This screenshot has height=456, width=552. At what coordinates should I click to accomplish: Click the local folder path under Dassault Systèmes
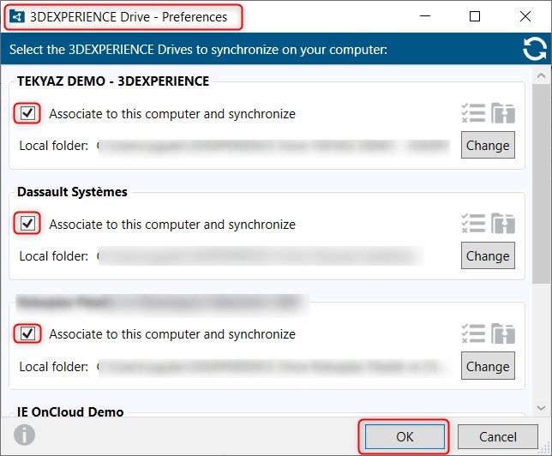coord(261,256)
